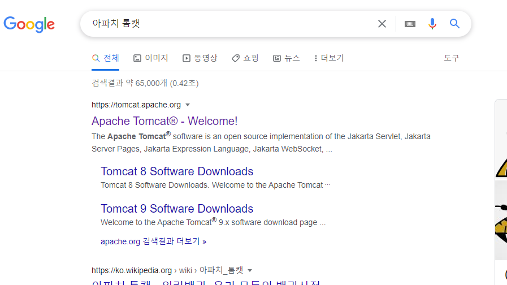The height and width of the screenshot is (285, 507).
Task: Open the on-screen keyboard input tool
Action: point(410,24)
